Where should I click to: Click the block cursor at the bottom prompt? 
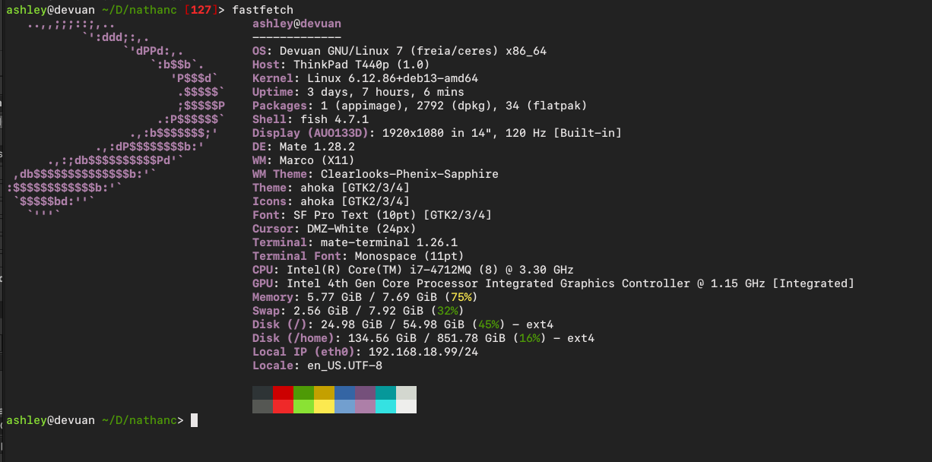point(194,420)
